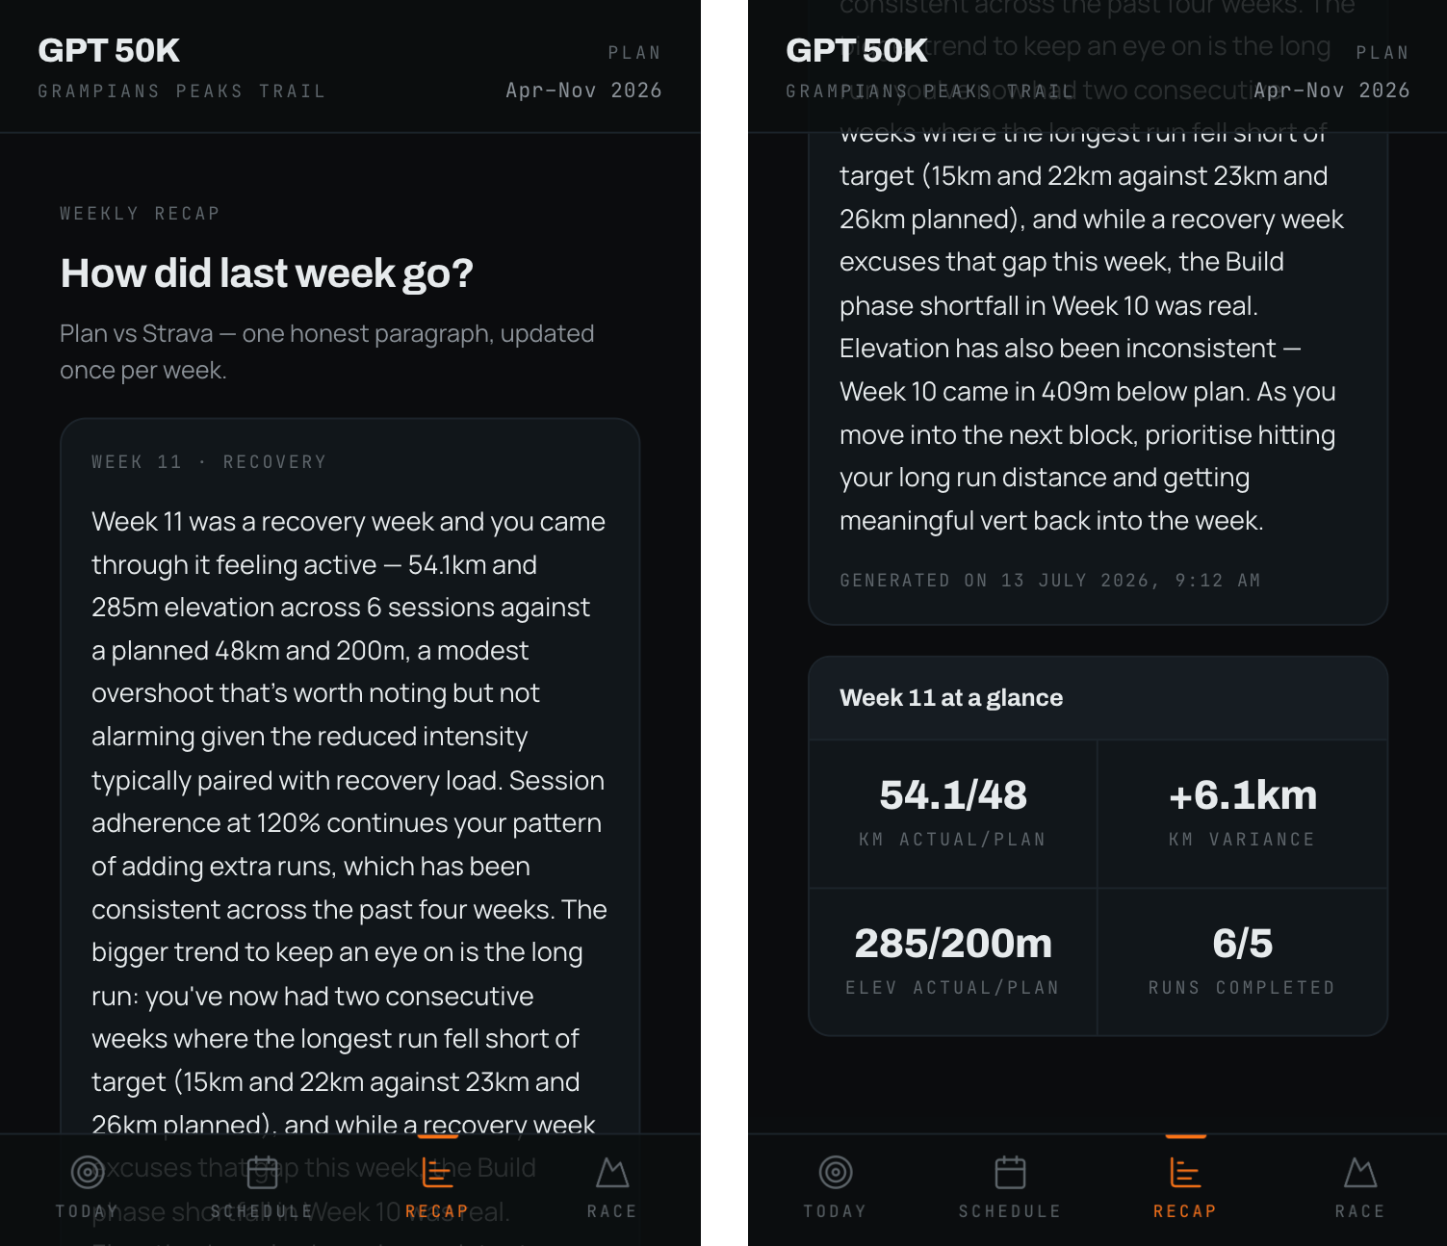Viewport: 1447px width, 1246px height.
Task: Click GPT 50K title in right screen
Action: 857,50
